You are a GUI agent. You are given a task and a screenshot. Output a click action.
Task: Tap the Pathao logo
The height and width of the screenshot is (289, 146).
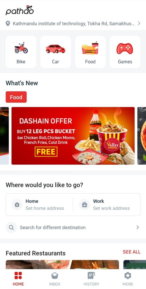coord(20,10)
